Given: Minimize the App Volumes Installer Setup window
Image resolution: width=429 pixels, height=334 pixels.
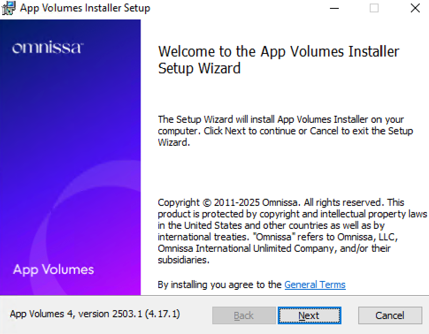Looking at the screenshot, I should [334, 8].
